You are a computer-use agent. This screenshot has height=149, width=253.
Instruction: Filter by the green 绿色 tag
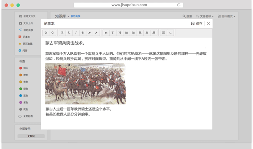24,89
